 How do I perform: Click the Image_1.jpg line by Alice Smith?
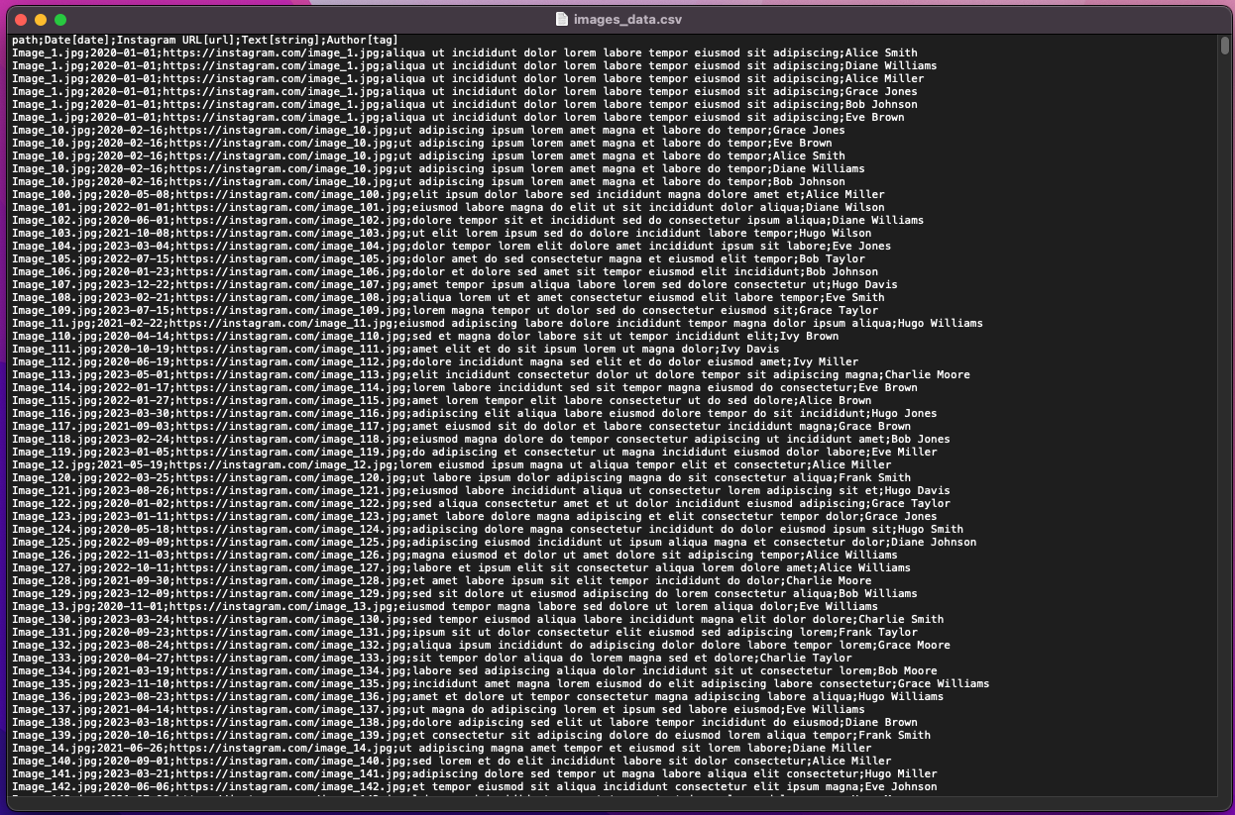click(465, 52)
